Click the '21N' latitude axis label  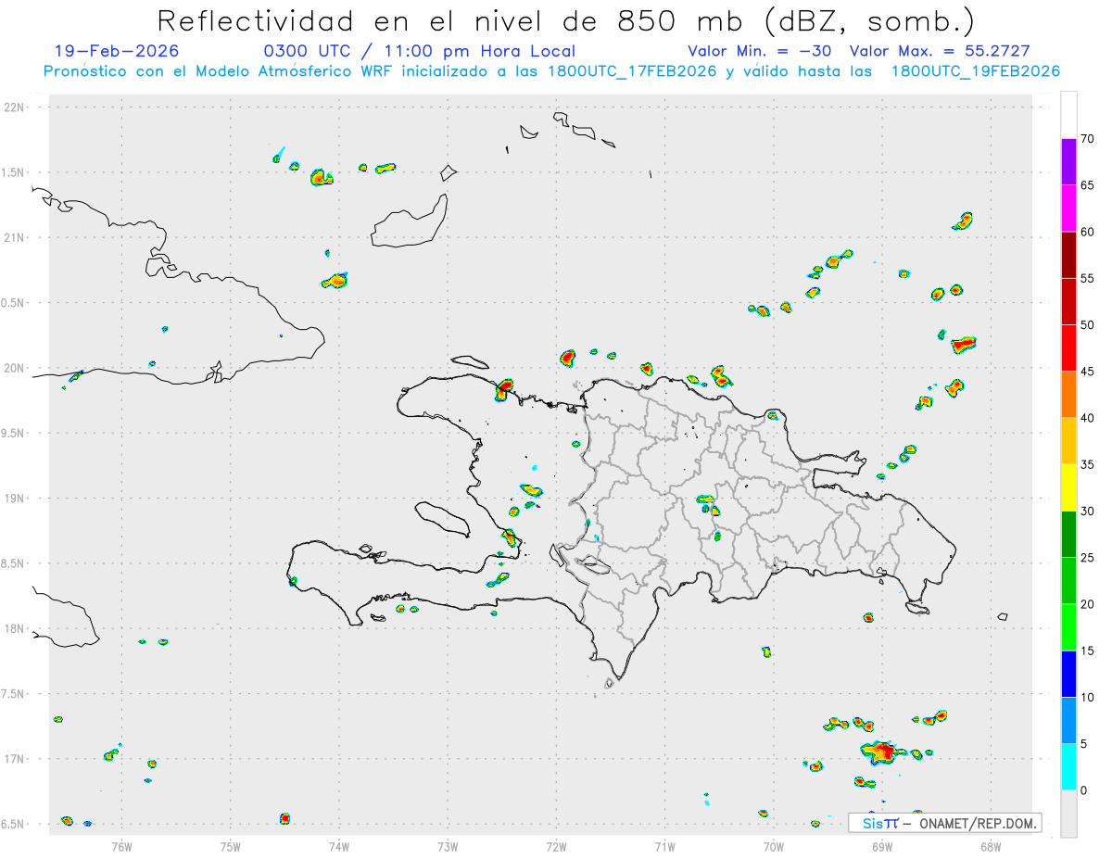[x=15, y=238]
